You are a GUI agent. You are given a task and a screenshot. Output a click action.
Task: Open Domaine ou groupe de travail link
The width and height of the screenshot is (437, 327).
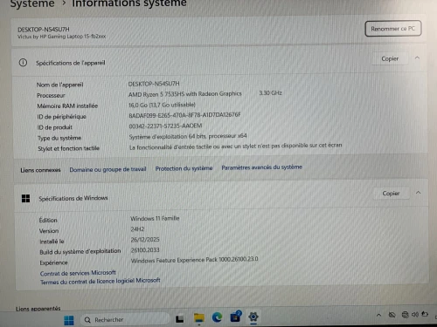(108, 169)
